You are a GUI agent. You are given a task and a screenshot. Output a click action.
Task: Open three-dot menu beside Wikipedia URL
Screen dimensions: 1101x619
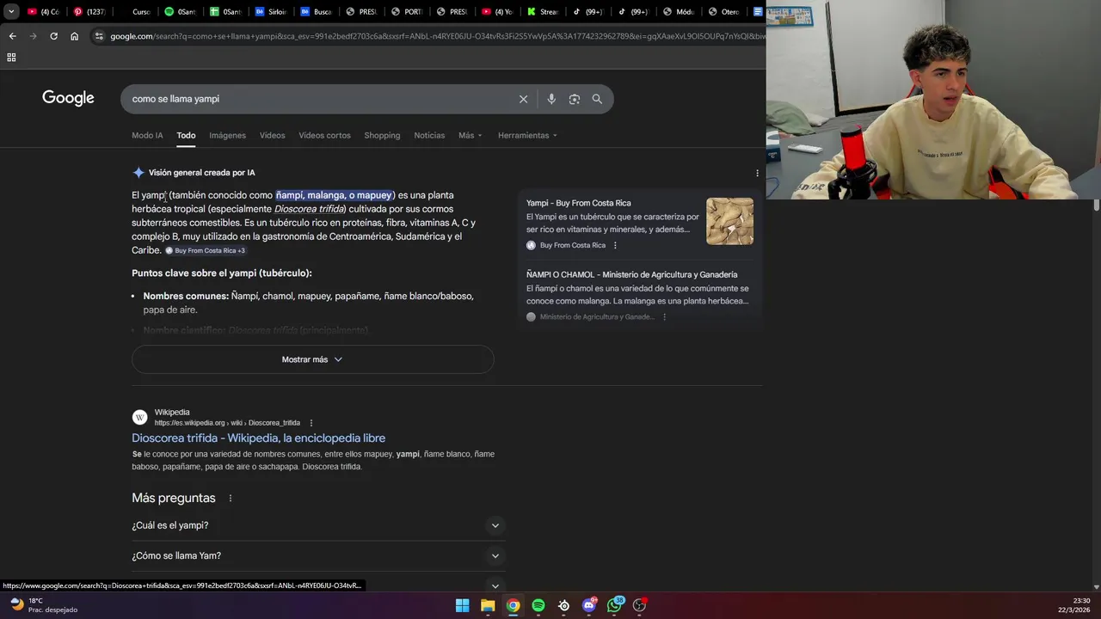311,423
